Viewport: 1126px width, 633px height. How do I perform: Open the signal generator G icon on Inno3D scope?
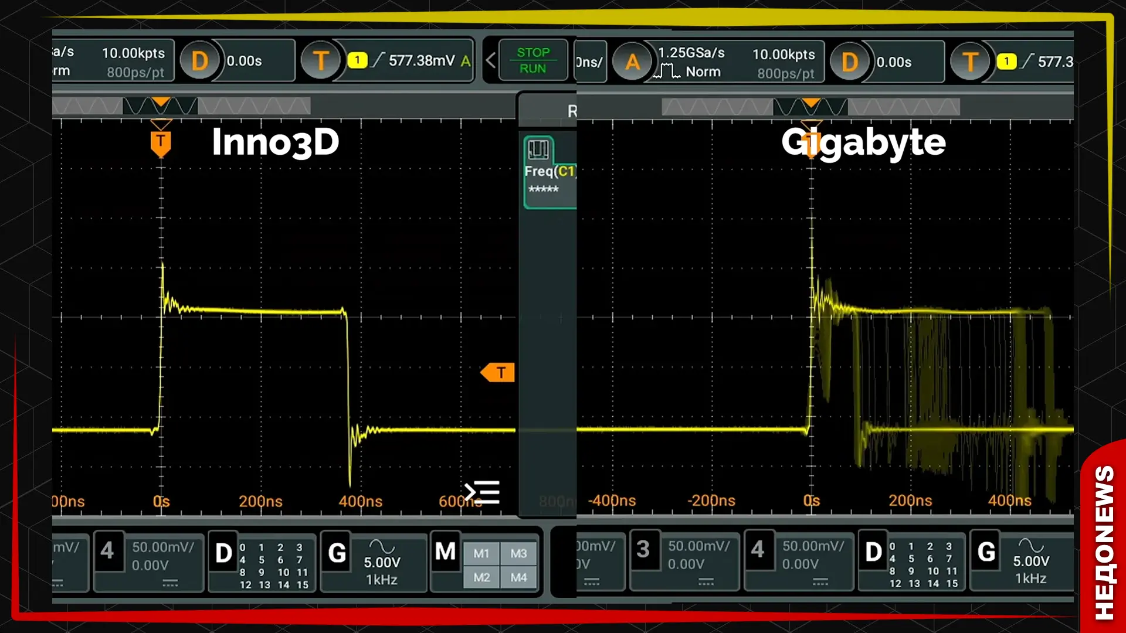click(x=337, y=553)
